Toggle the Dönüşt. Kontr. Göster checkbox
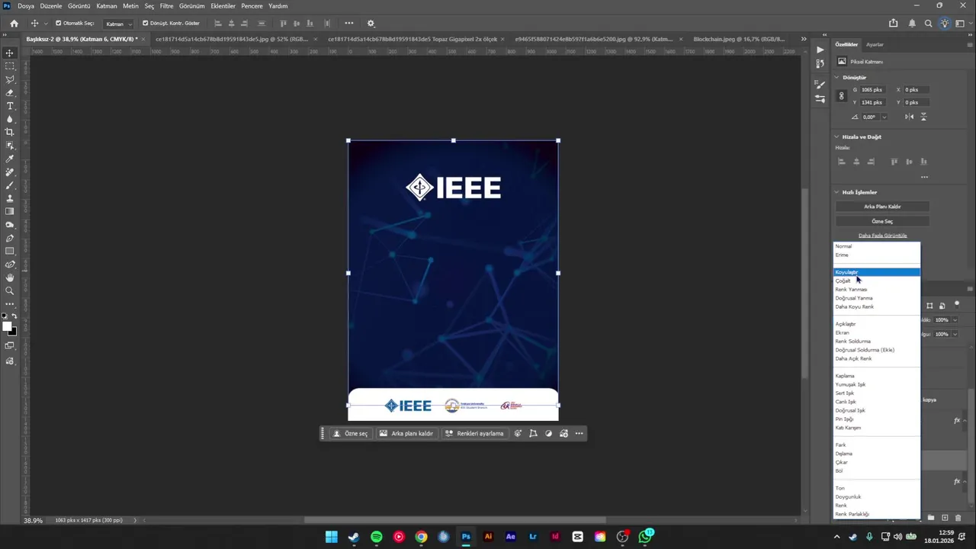The image size is (976, 549). [146, 24]
